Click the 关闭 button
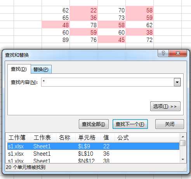The width and height of the screenshot is (191, 179). [170, 124]
